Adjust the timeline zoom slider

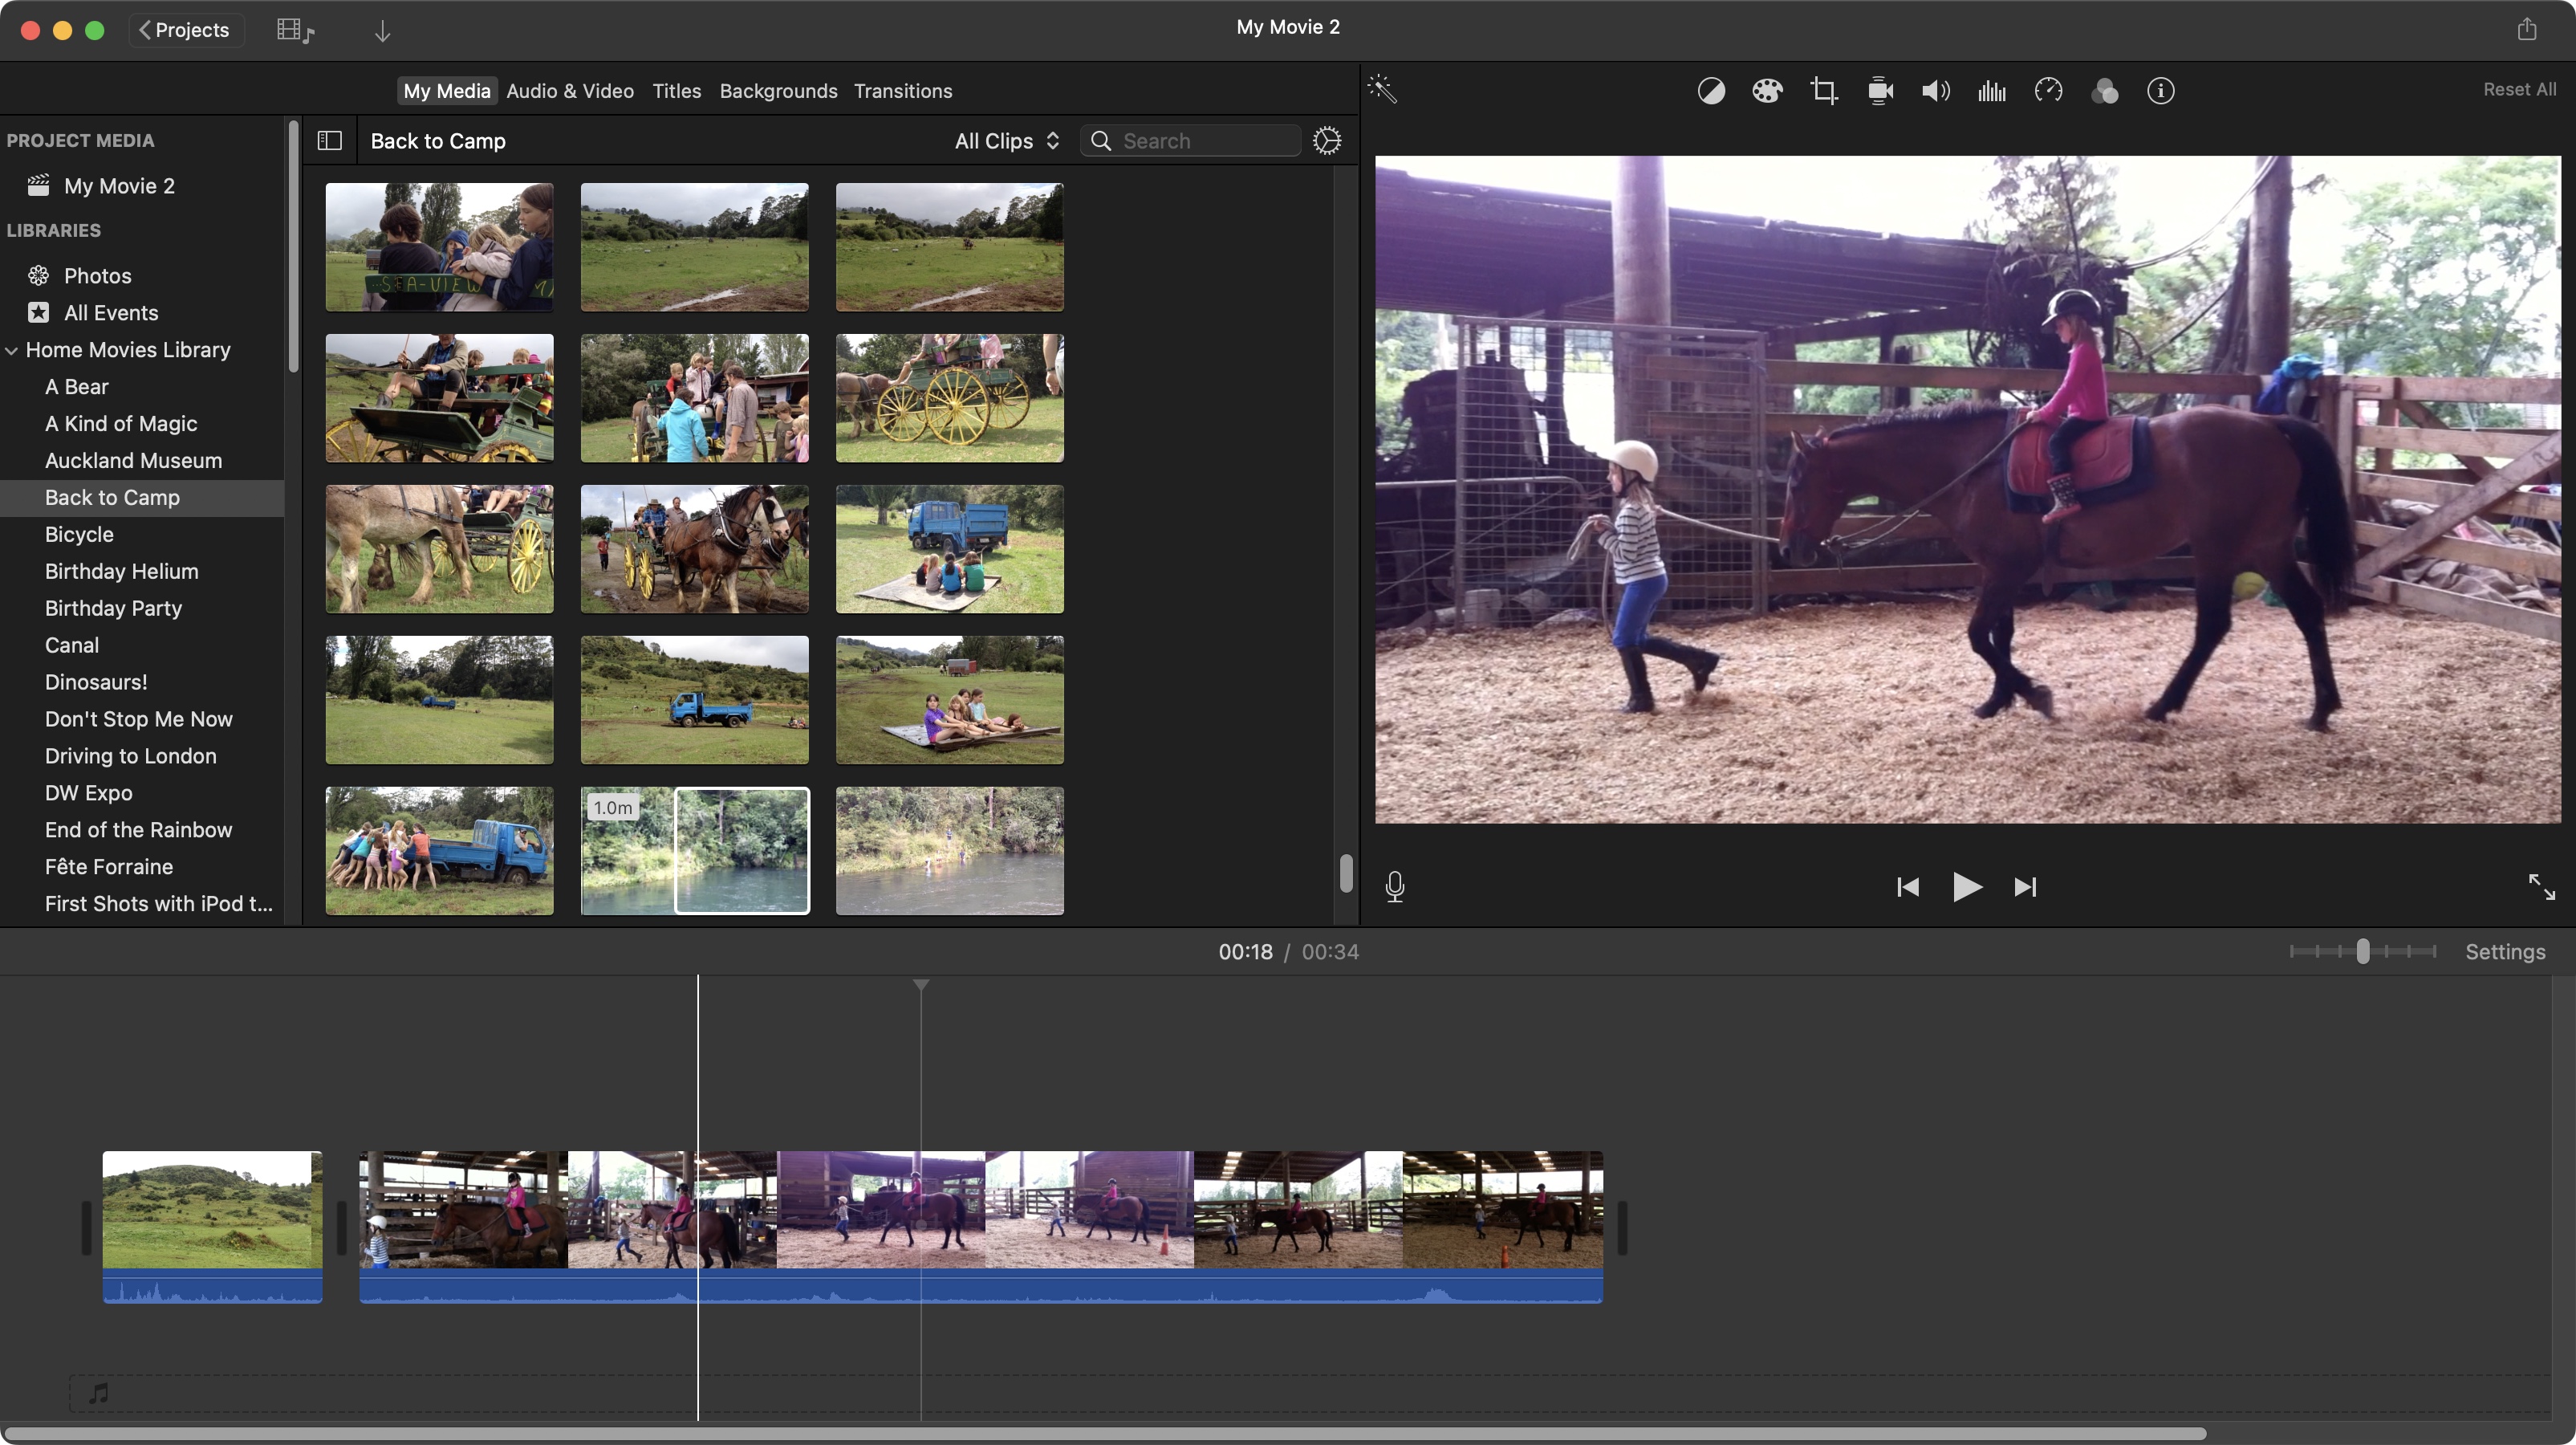[x=2362, y=950]
